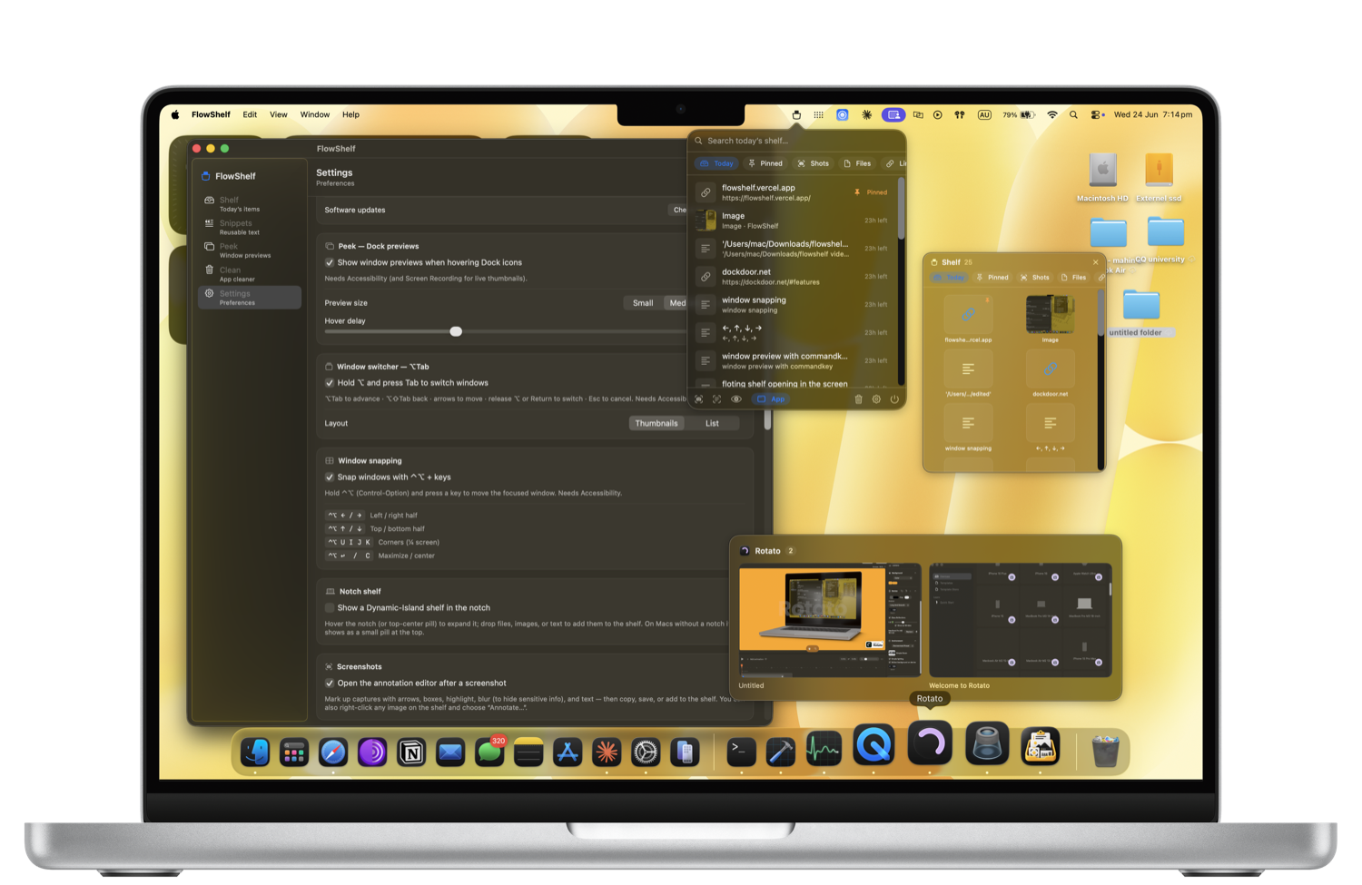
Task: Open the View menu
Action: (279, 115)
